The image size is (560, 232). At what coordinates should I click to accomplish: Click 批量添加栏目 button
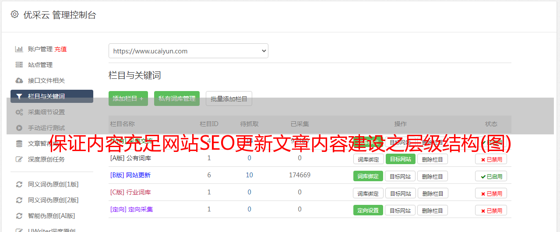(229, 98)
